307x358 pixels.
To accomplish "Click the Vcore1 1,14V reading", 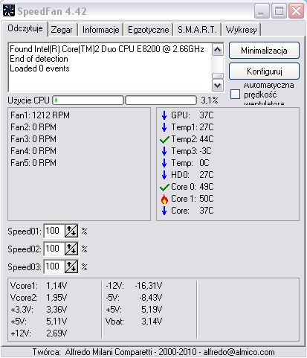I will pos(39,286).
